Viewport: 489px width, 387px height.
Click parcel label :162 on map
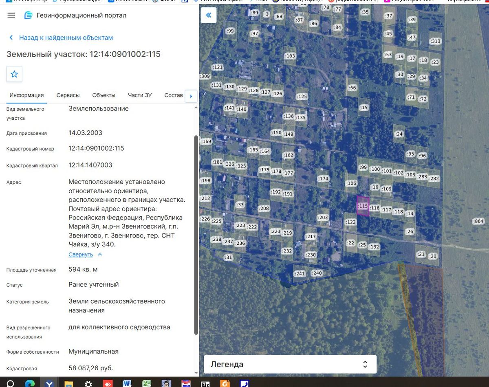288,155
